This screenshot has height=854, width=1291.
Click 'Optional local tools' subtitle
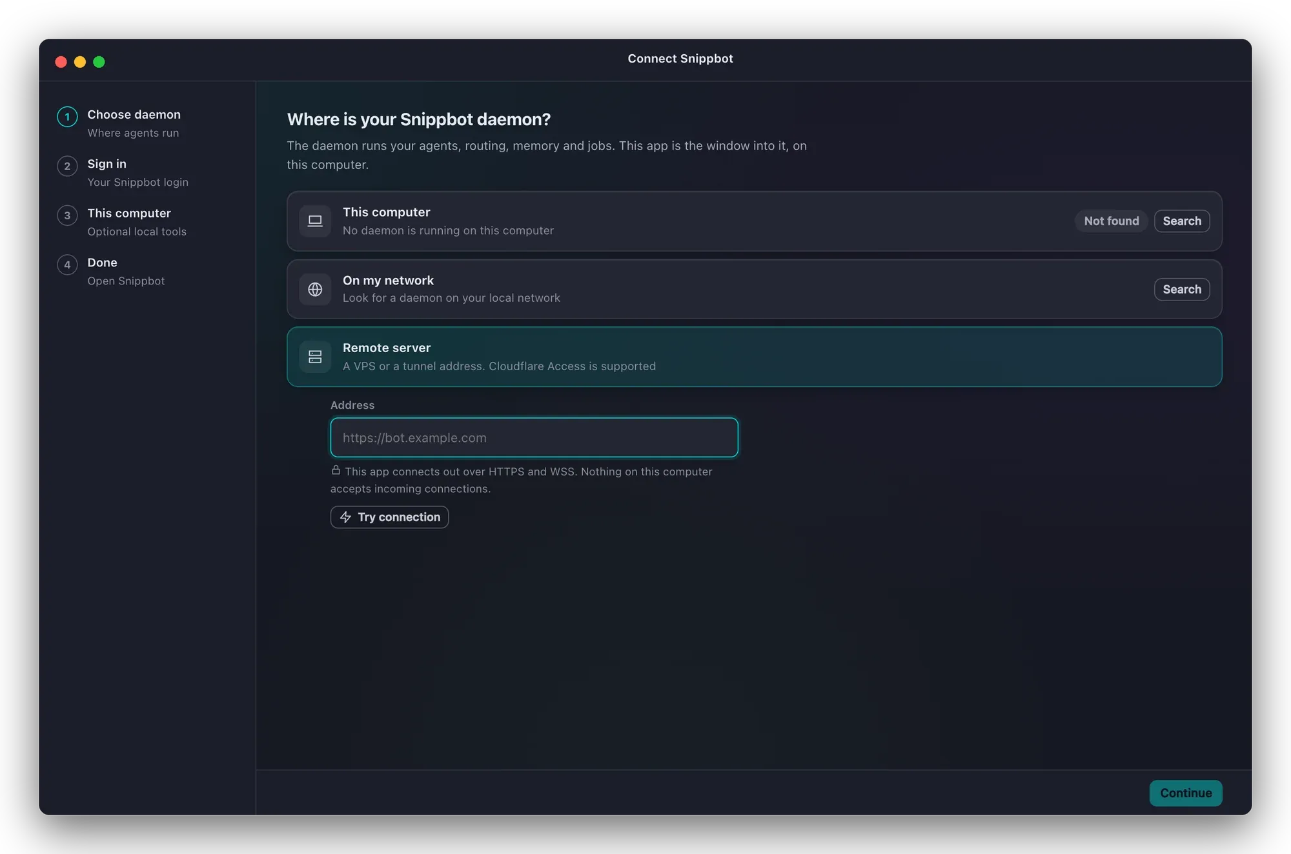coord(137,232)
